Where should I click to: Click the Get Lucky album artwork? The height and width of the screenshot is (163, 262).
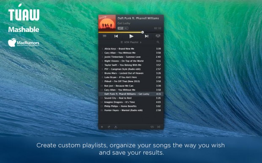[107, 23]
